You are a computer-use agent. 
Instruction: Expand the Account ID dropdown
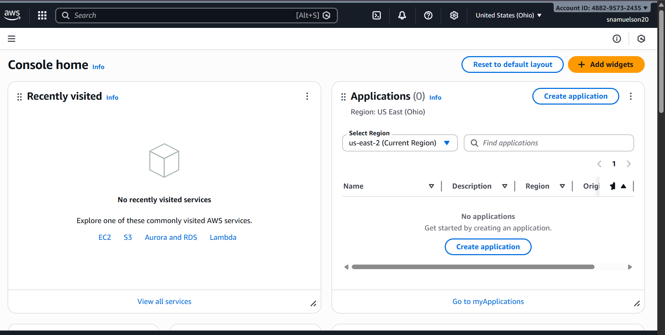pos(601,8)
